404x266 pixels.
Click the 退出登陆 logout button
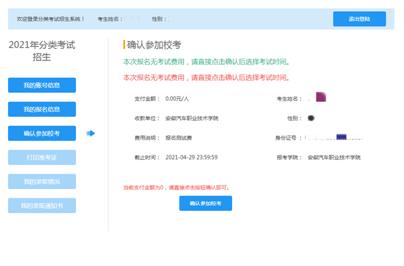point(359,19)
